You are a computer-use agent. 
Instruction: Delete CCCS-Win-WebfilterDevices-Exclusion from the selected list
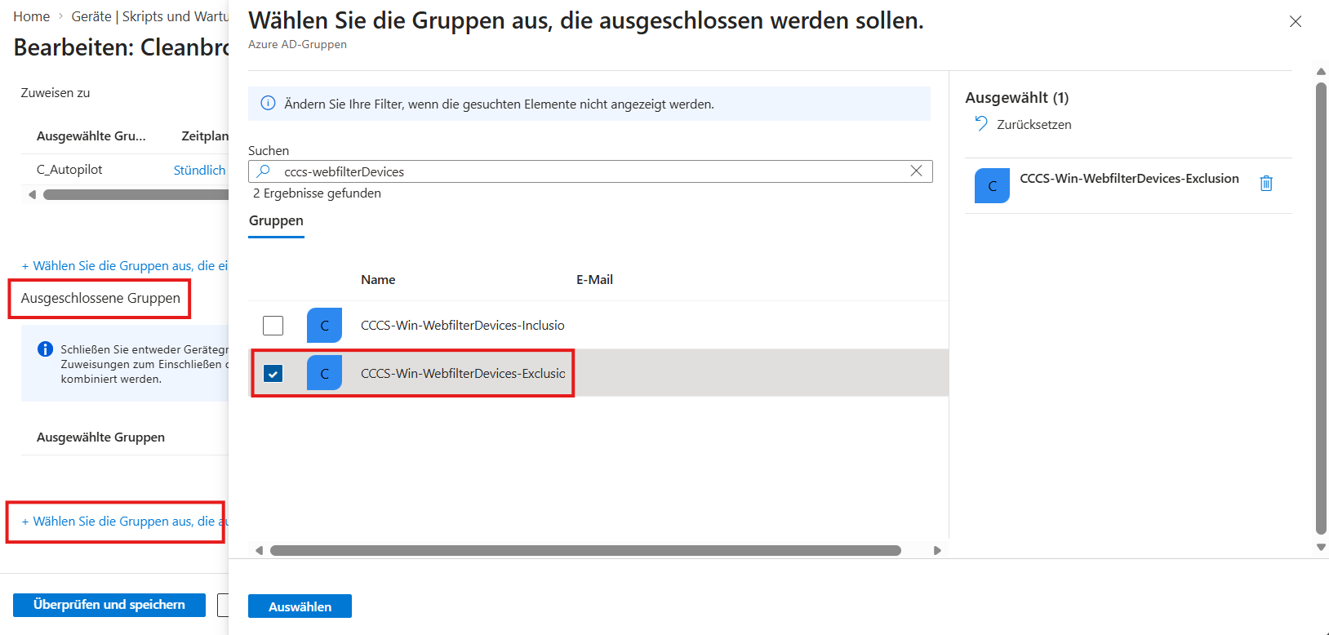click(1266, 183)
